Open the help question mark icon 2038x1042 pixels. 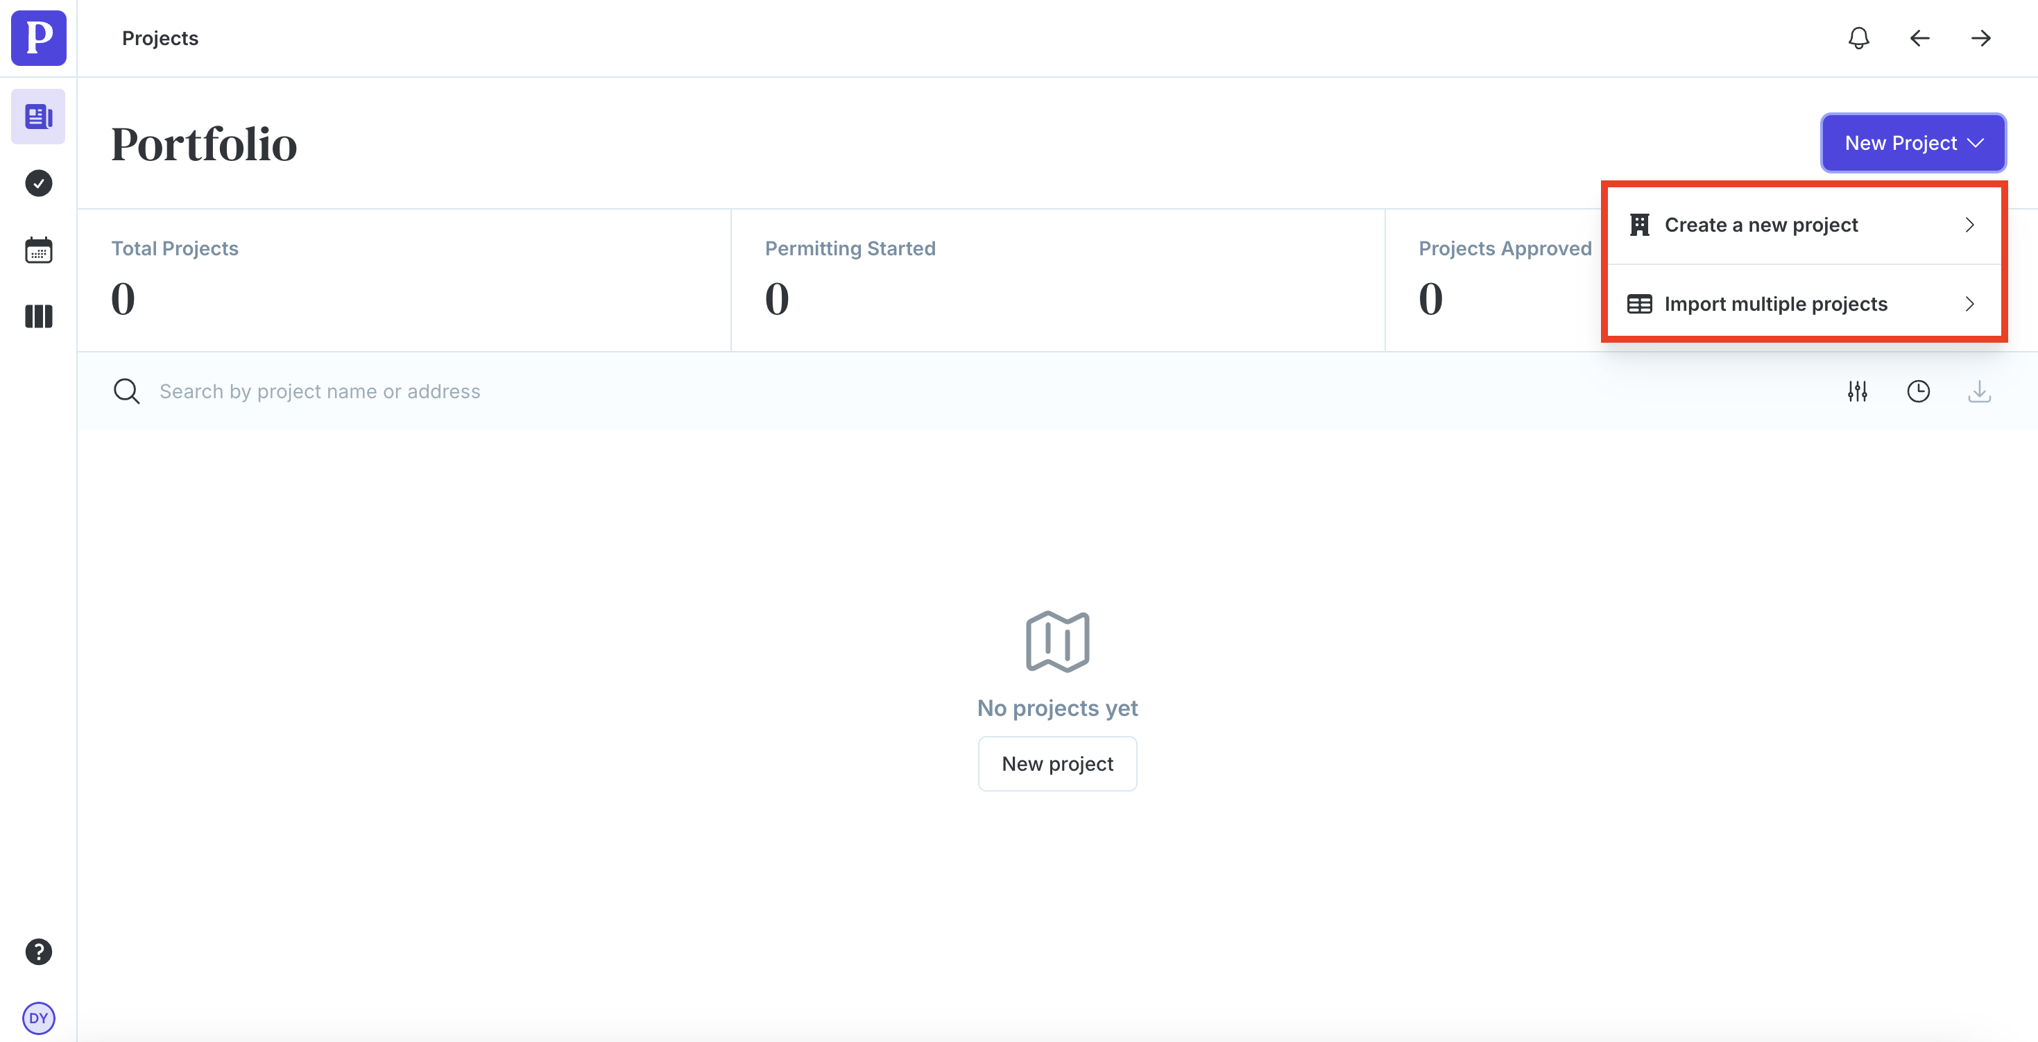coord(38,952)
